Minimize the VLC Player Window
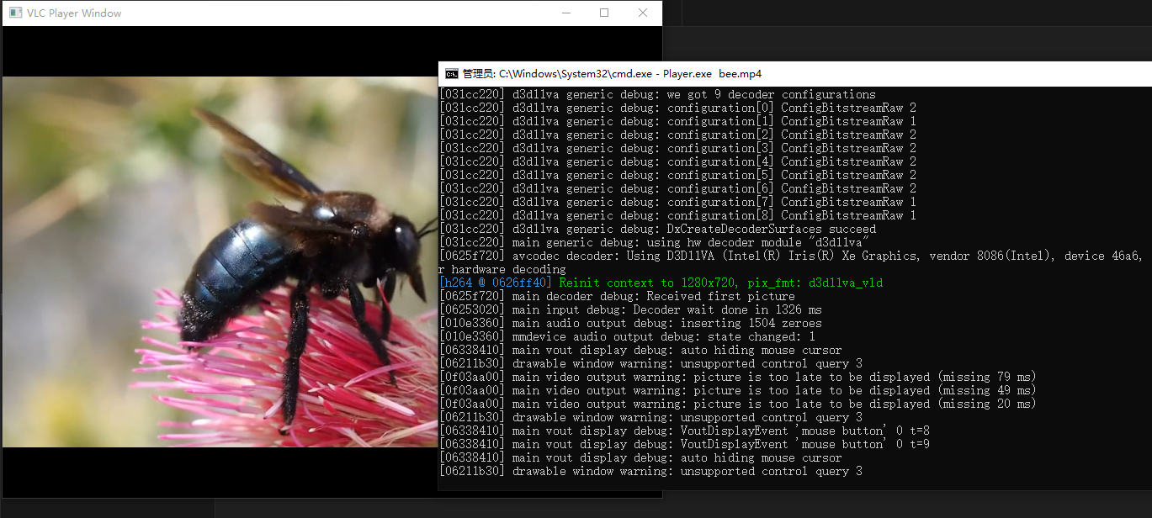This screenshot has height=518, width=1152. pos(565,13)
